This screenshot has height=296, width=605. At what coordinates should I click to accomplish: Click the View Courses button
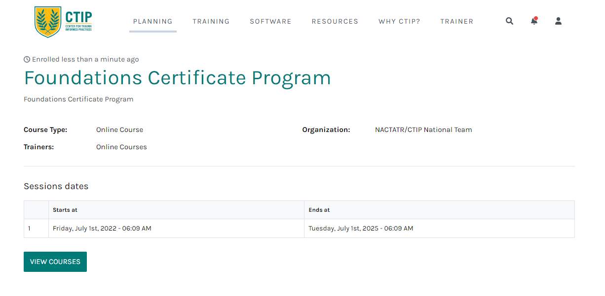pyautogui.click(x=55, y=262)
